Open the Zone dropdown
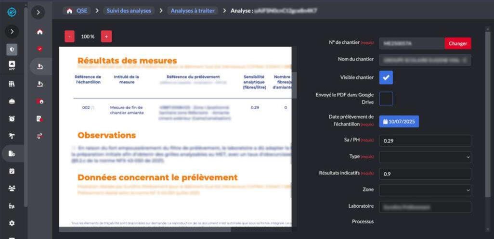 425,190
